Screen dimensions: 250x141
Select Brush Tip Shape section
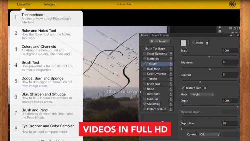155,48
